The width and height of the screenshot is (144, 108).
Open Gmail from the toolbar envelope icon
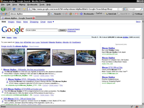coord(76,14)
